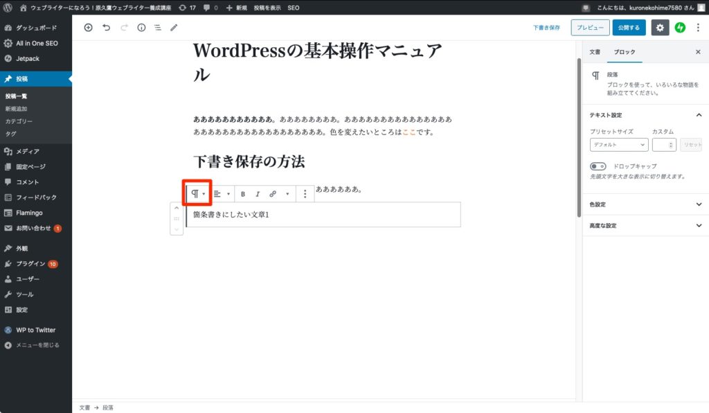Toggle italic formatting
The height and width of the screenshot is (413, 709).
click(x=258, y=193)
